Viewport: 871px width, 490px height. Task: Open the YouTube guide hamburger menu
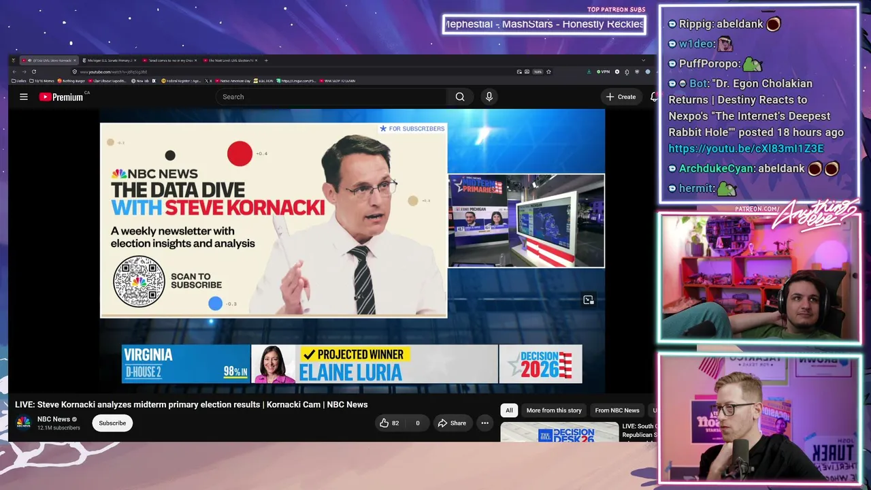pos(24,97)
